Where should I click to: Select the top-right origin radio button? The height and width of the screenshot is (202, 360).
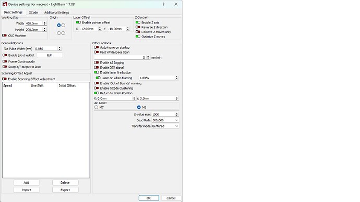tap(63, 25)
